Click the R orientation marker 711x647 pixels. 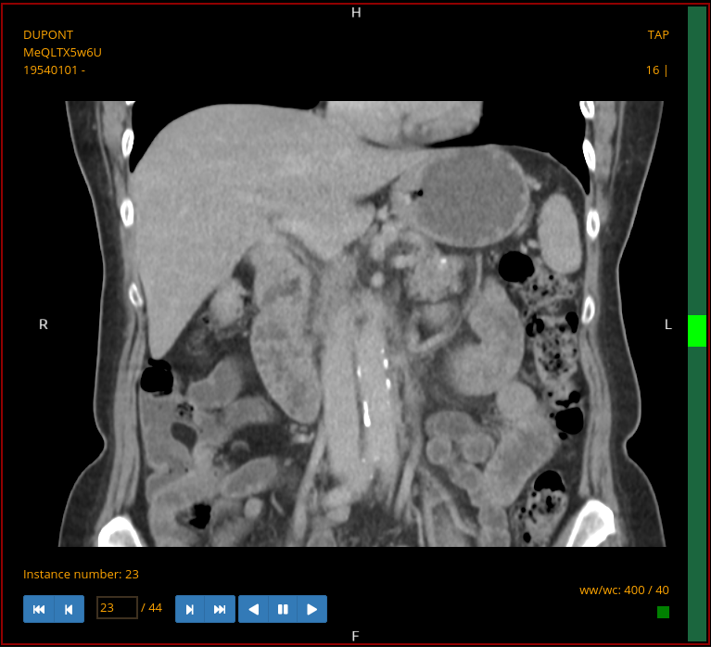[x=43, y=324]
